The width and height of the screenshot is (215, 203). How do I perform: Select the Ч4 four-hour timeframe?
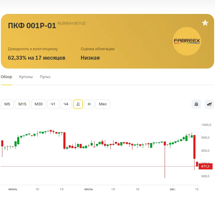(66, 104)
